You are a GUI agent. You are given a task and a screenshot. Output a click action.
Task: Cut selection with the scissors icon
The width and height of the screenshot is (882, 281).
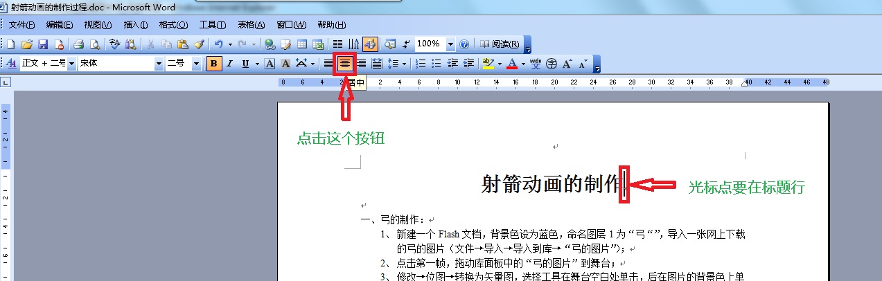pos(150,44)
